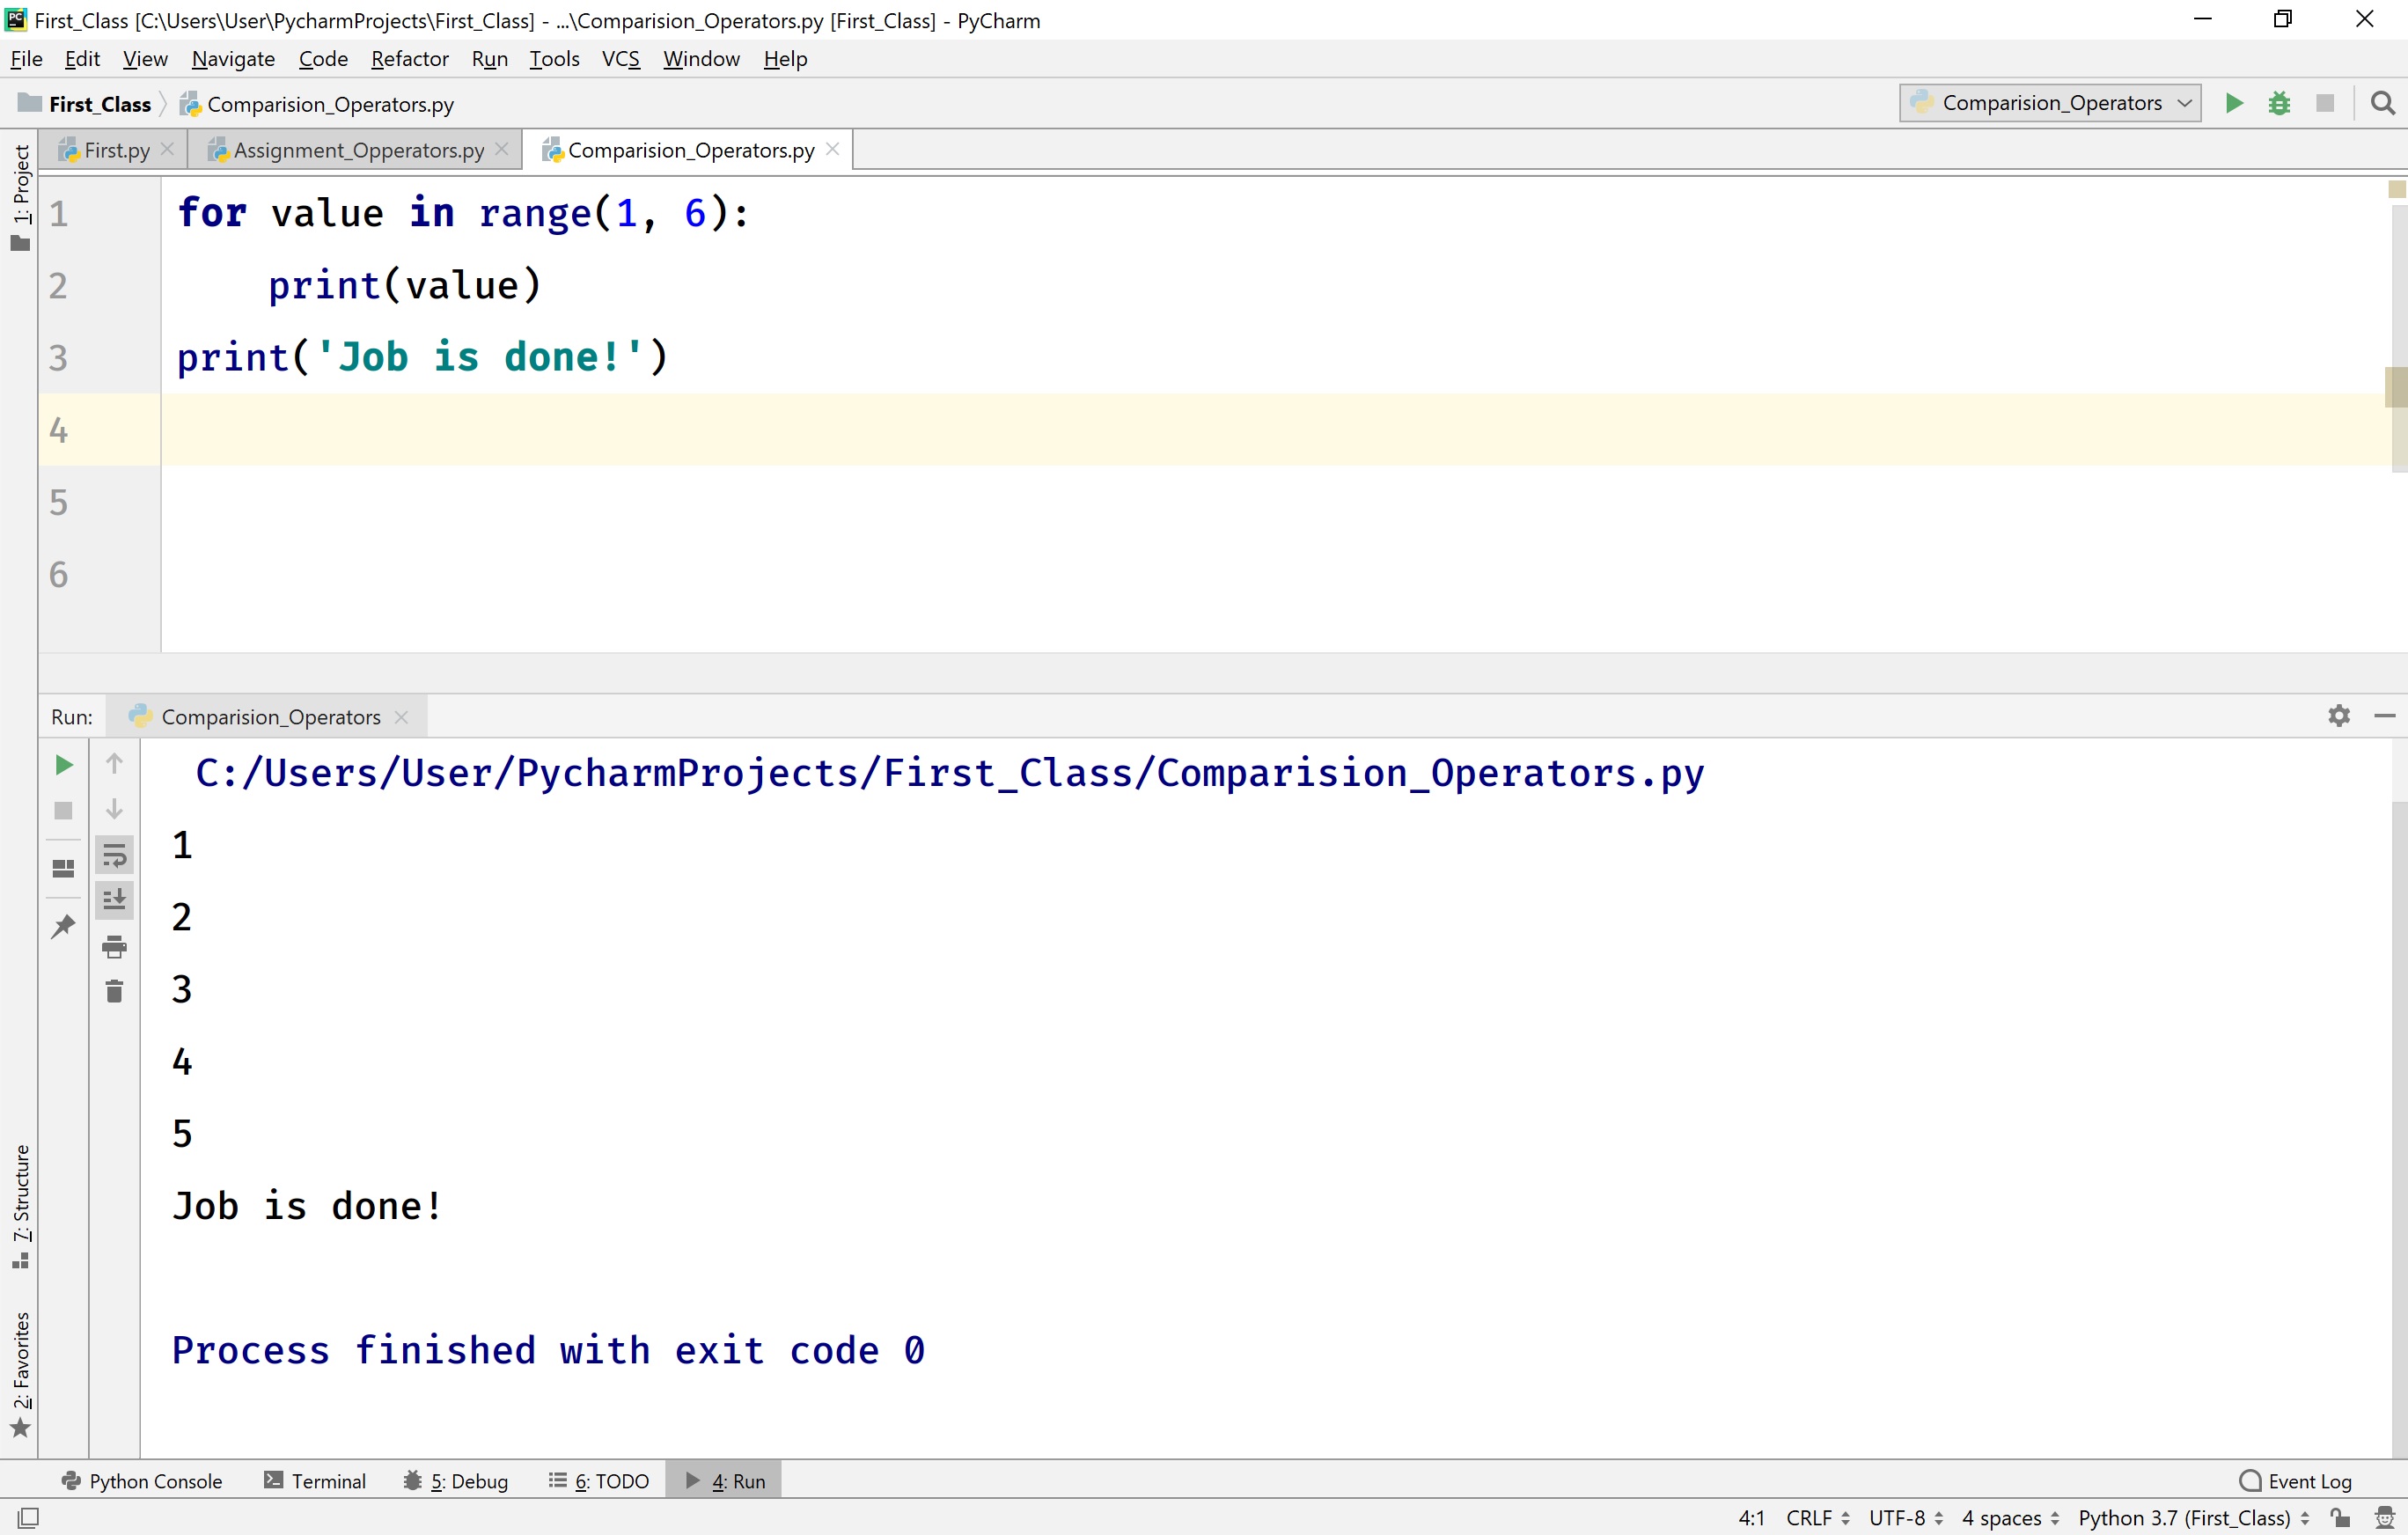Open the Terminal tool window
This screenshot has height=1535, width=2408.
coord(315,1481)
